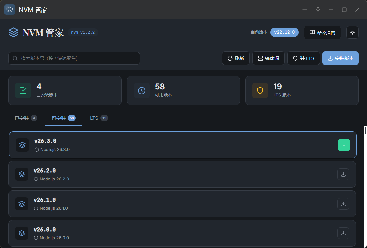This screenshot has height=248, width=367.
Task: Focus the 搜索版本号 search field
Action: coord(74,58)
